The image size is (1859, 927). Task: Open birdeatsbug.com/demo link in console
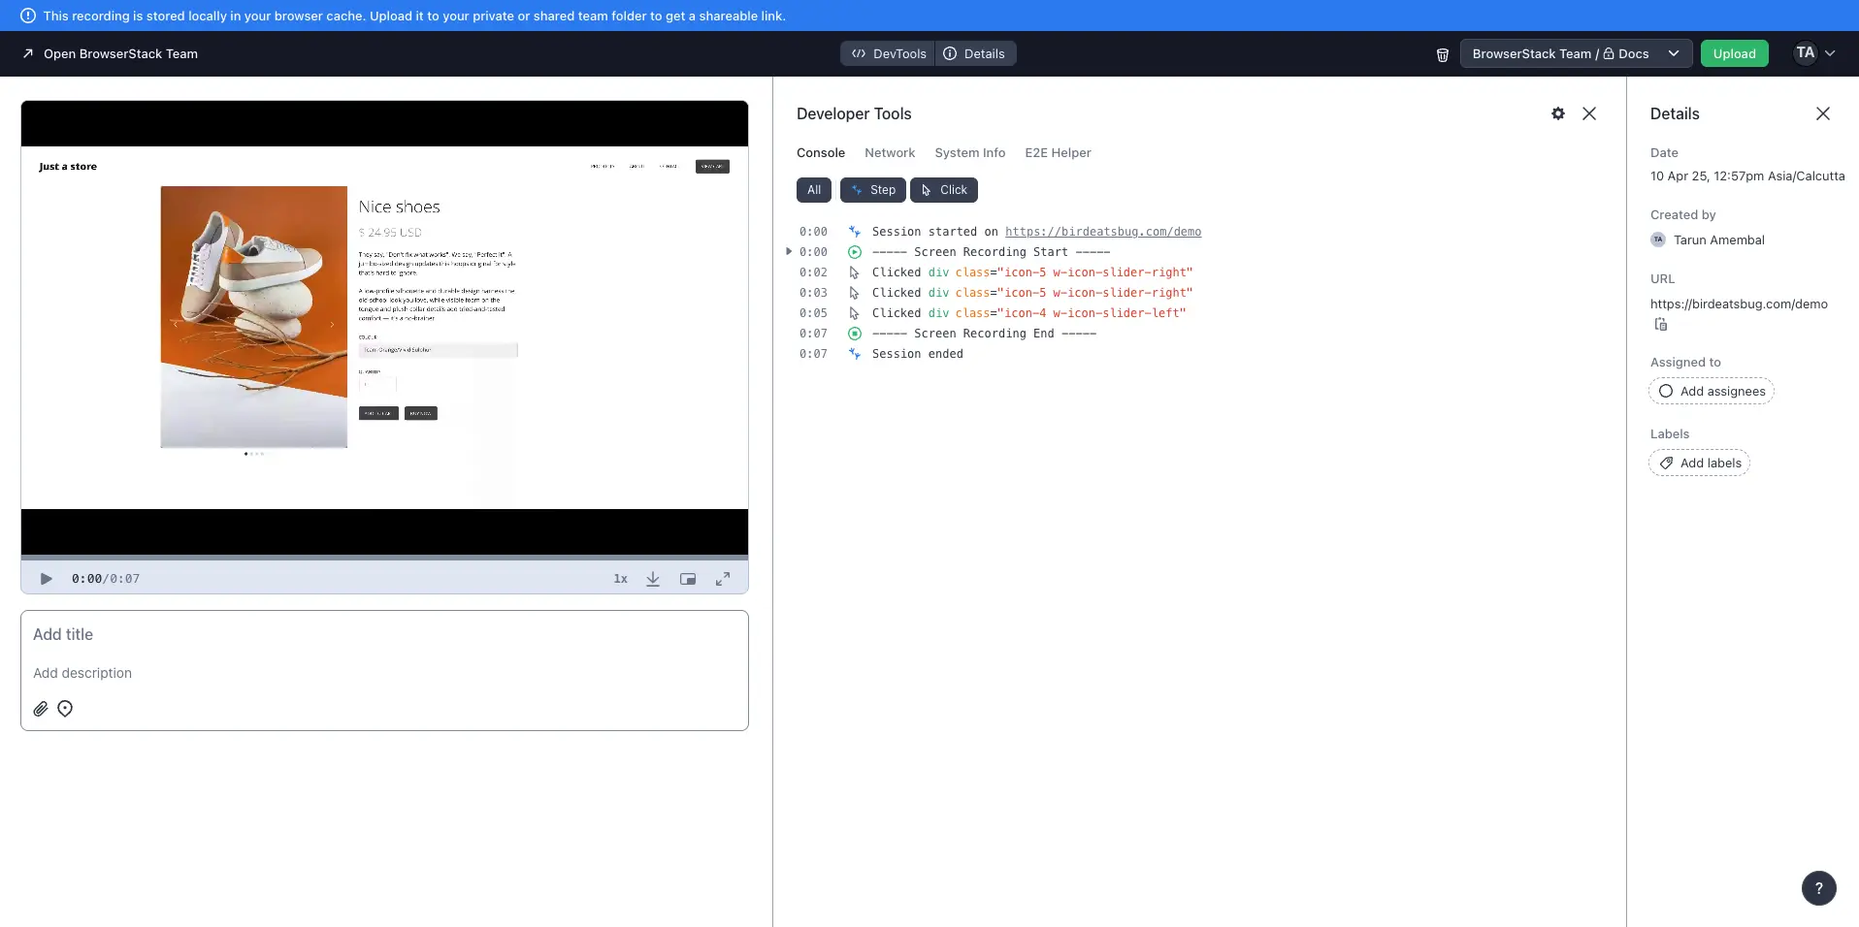[x=1103, y=232]
